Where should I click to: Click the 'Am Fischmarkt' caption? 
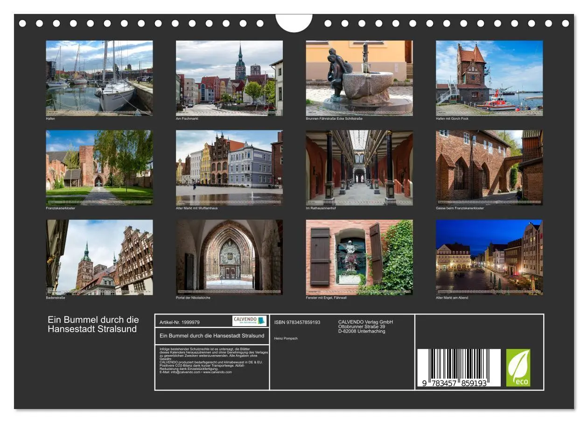(x=187, y=119)
